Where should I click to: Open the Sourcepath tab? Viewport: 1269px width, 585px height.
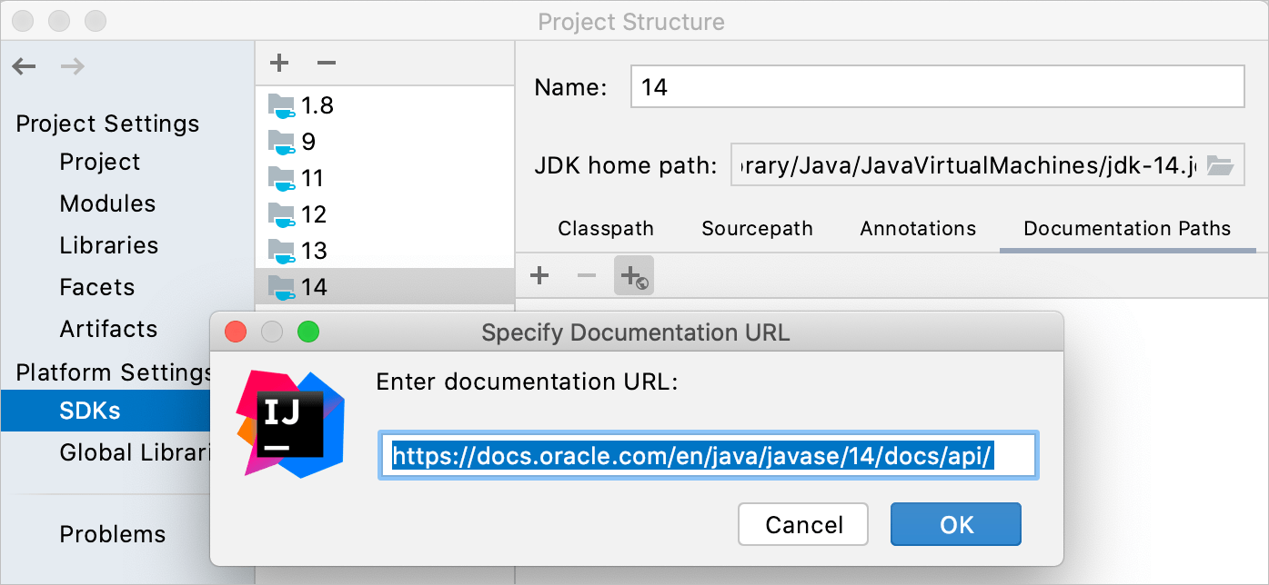coord(757,228)
